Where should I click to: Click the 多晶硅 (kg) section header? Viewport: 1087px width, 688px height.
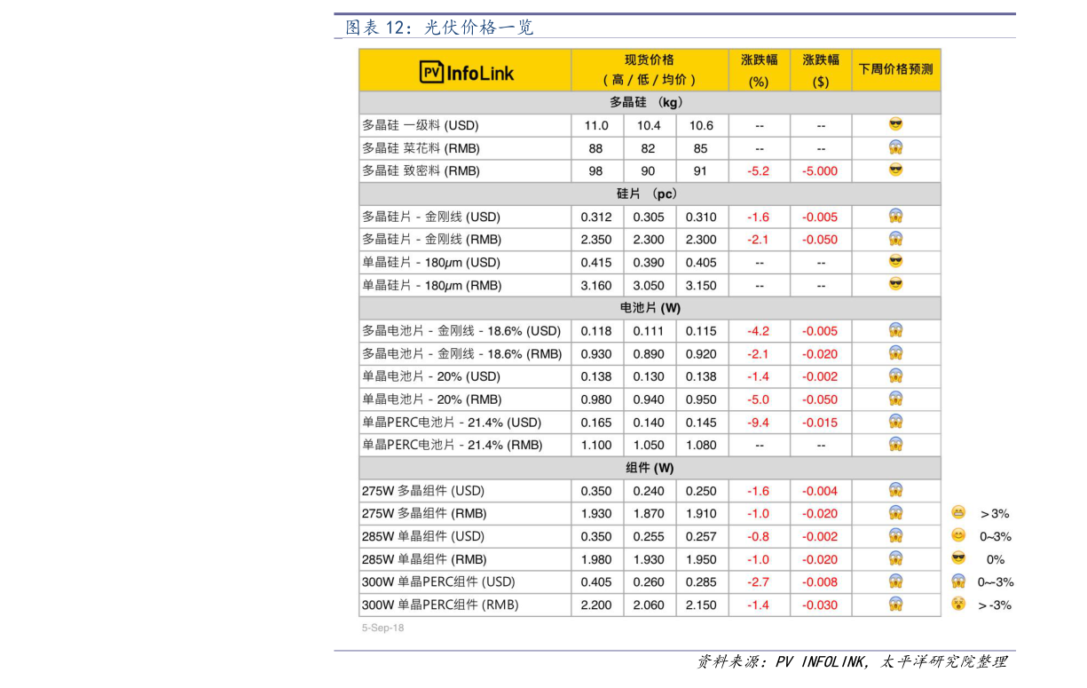click(649, 102)
